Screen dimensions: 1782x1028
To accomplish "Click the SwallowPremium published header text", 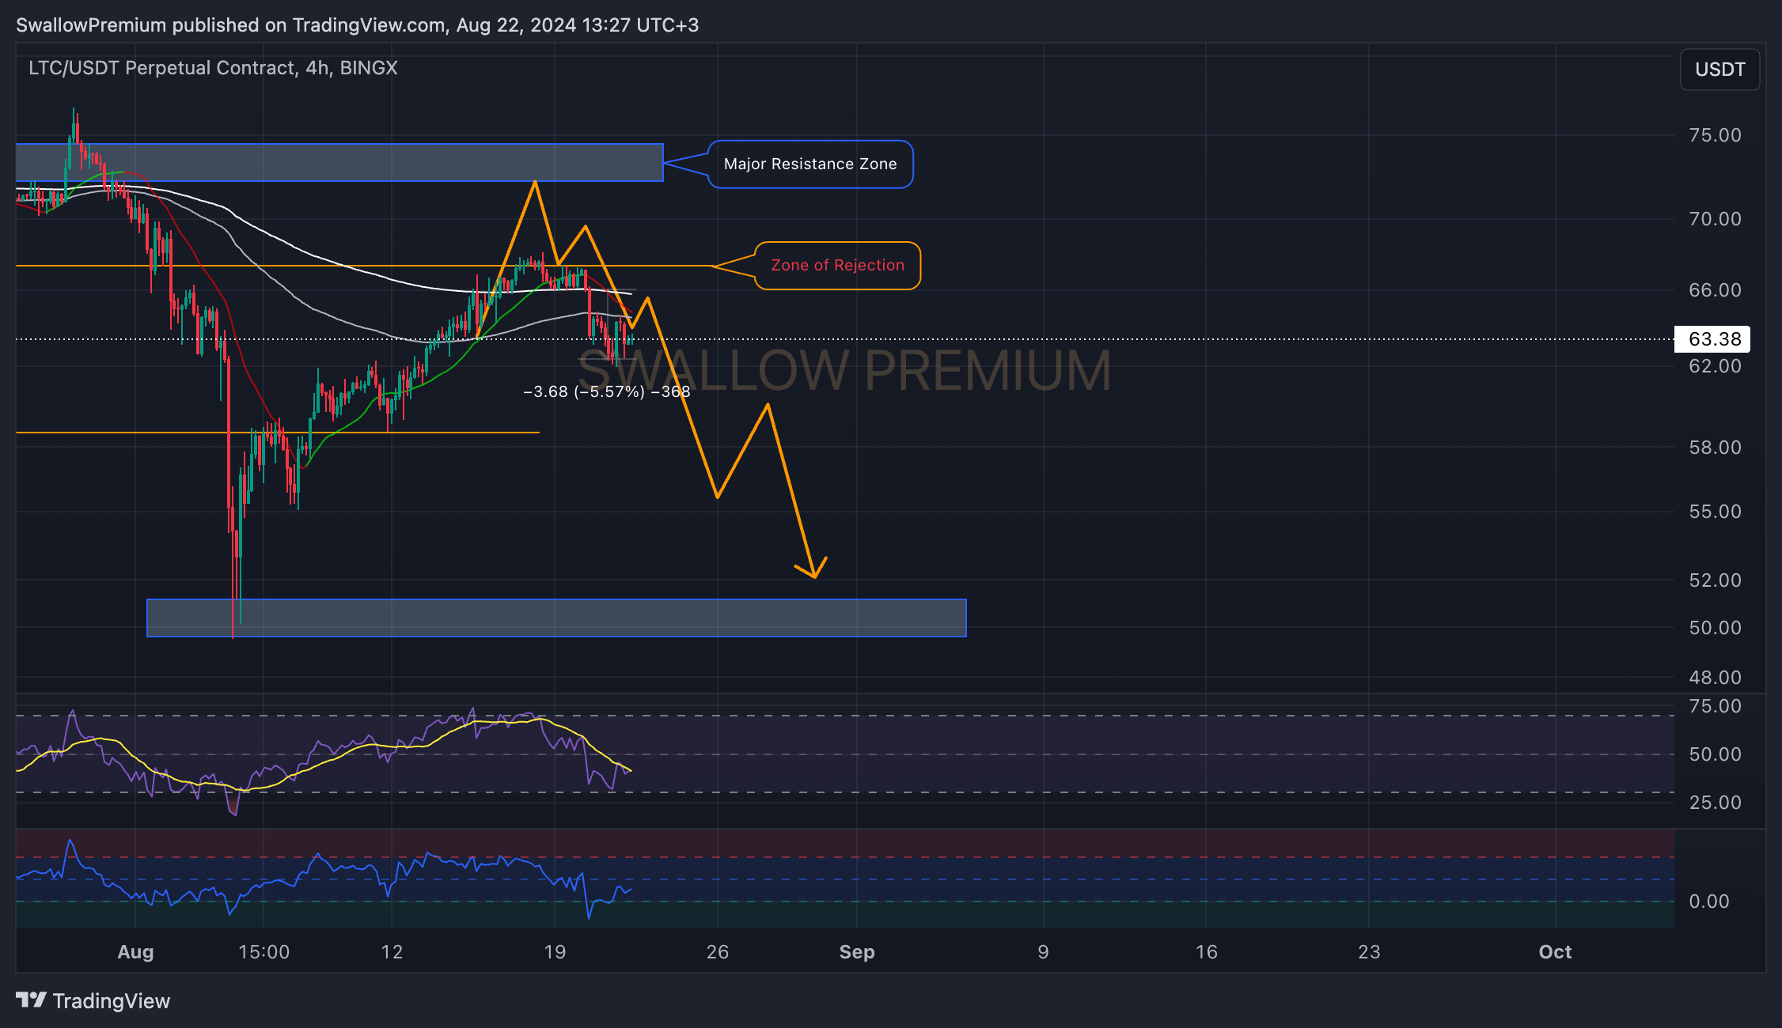I will [x=357, y=25].
